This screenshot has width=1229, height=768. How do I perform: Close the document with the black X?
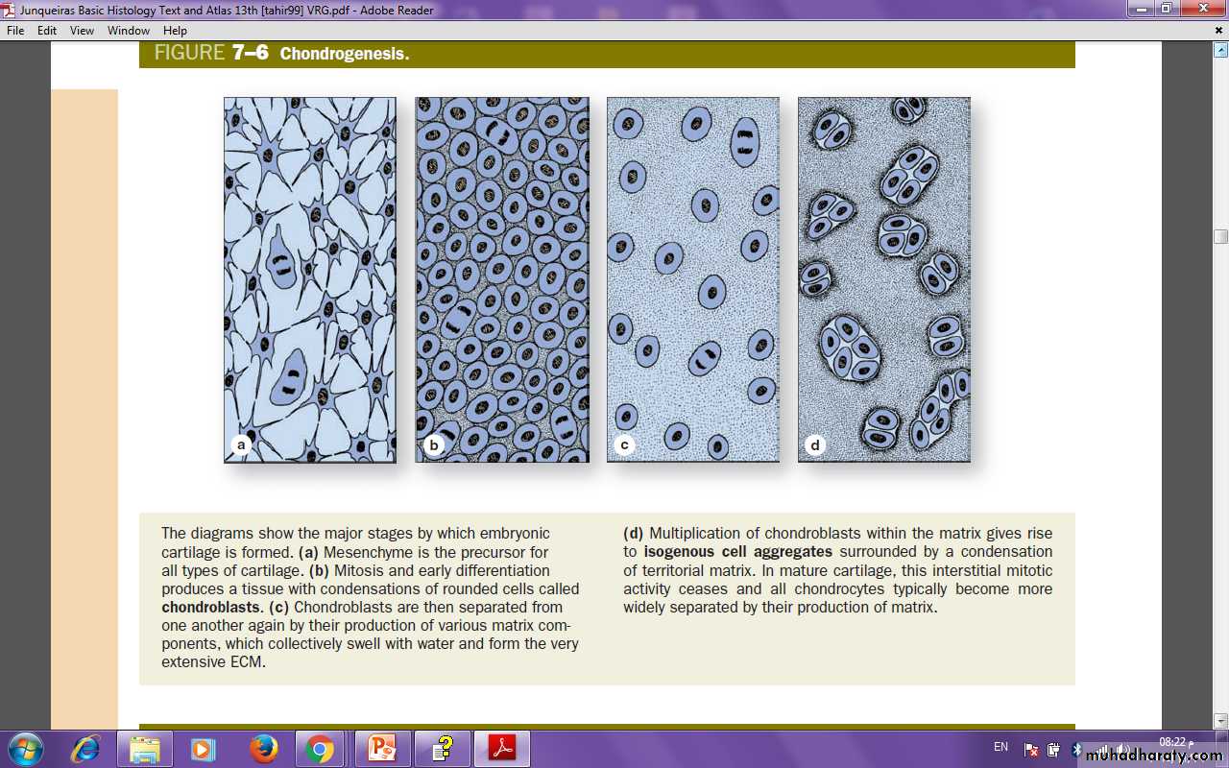point(1219,31)
